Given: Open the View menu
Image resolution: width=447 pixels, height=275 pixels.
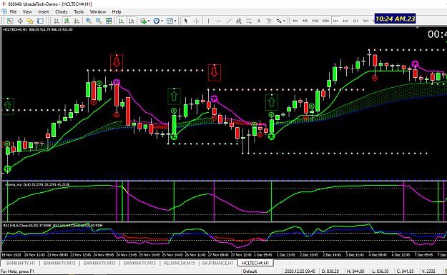Looking at the screenshot, I should (27, 11).
